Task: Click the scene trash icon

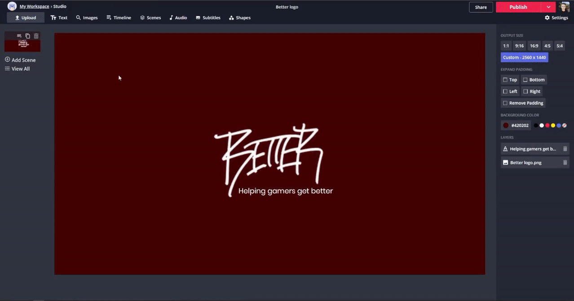Action: [x=36, y=36]
